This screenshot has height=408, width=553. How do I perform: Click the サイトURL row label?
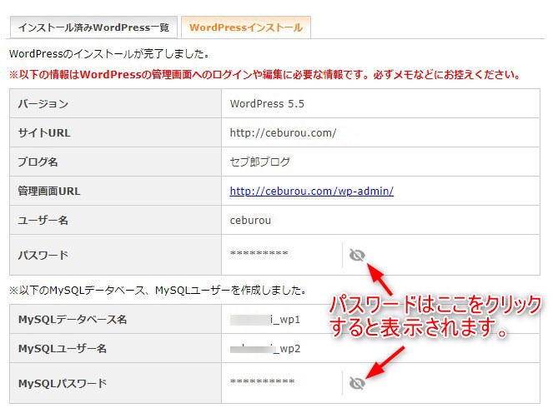point(44,132)
